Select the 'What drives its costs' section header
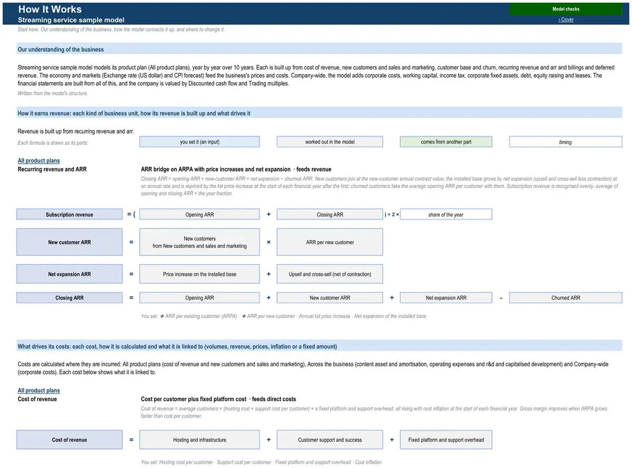 (x=319, y=346)
